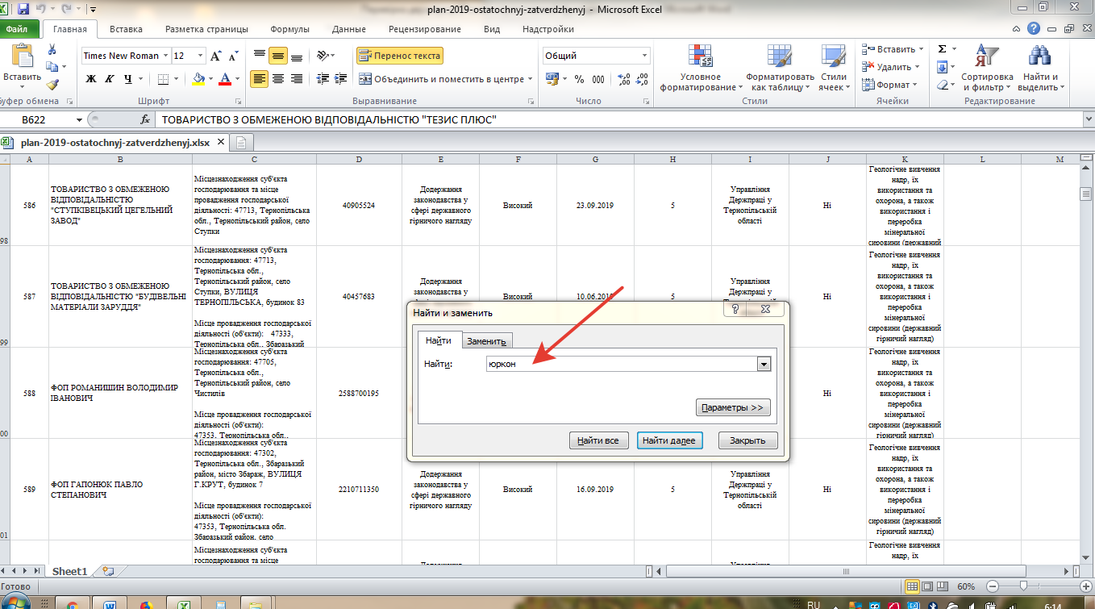
Task: Expand options with Параметры >> button
Action: tap(733, 407)
